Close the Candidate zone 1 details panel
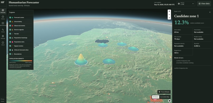 point(210,12)
